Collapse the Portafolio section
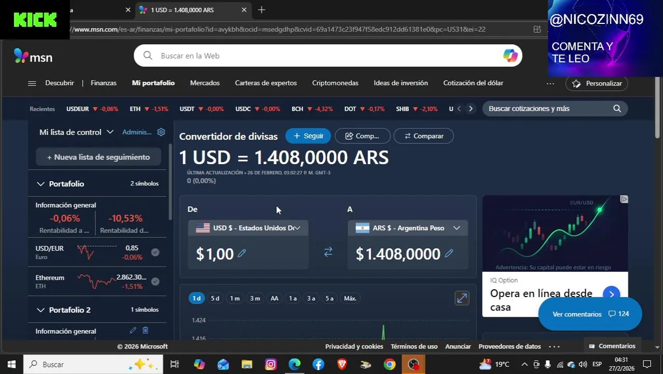 pyautogui.click(x=40, y=184)
